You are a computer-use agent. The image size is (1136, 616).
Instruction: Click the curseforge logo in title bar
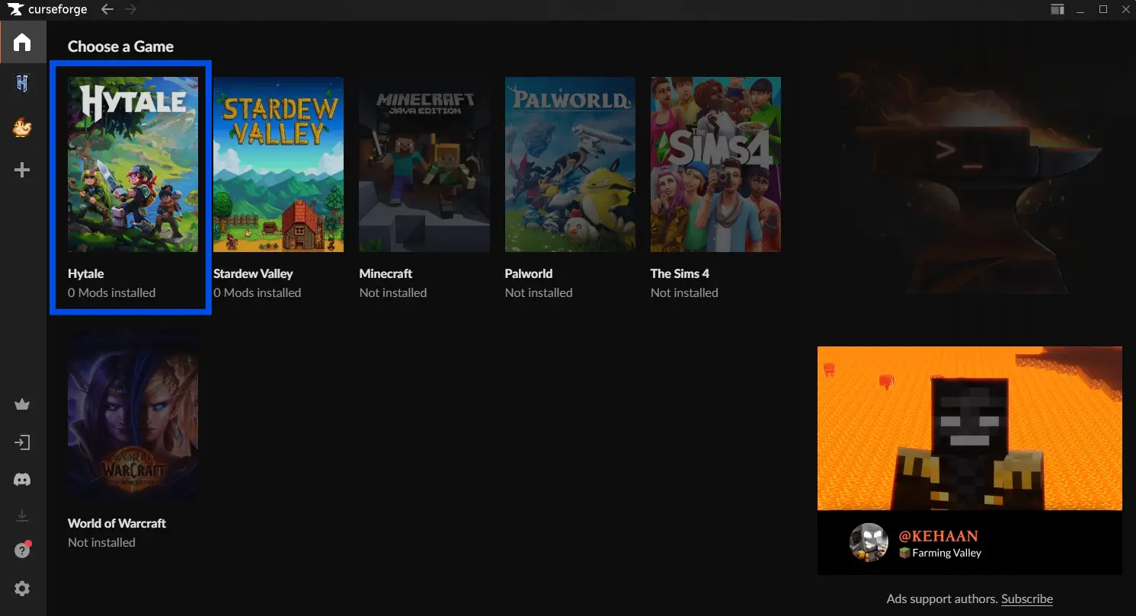tap(48, 9)
